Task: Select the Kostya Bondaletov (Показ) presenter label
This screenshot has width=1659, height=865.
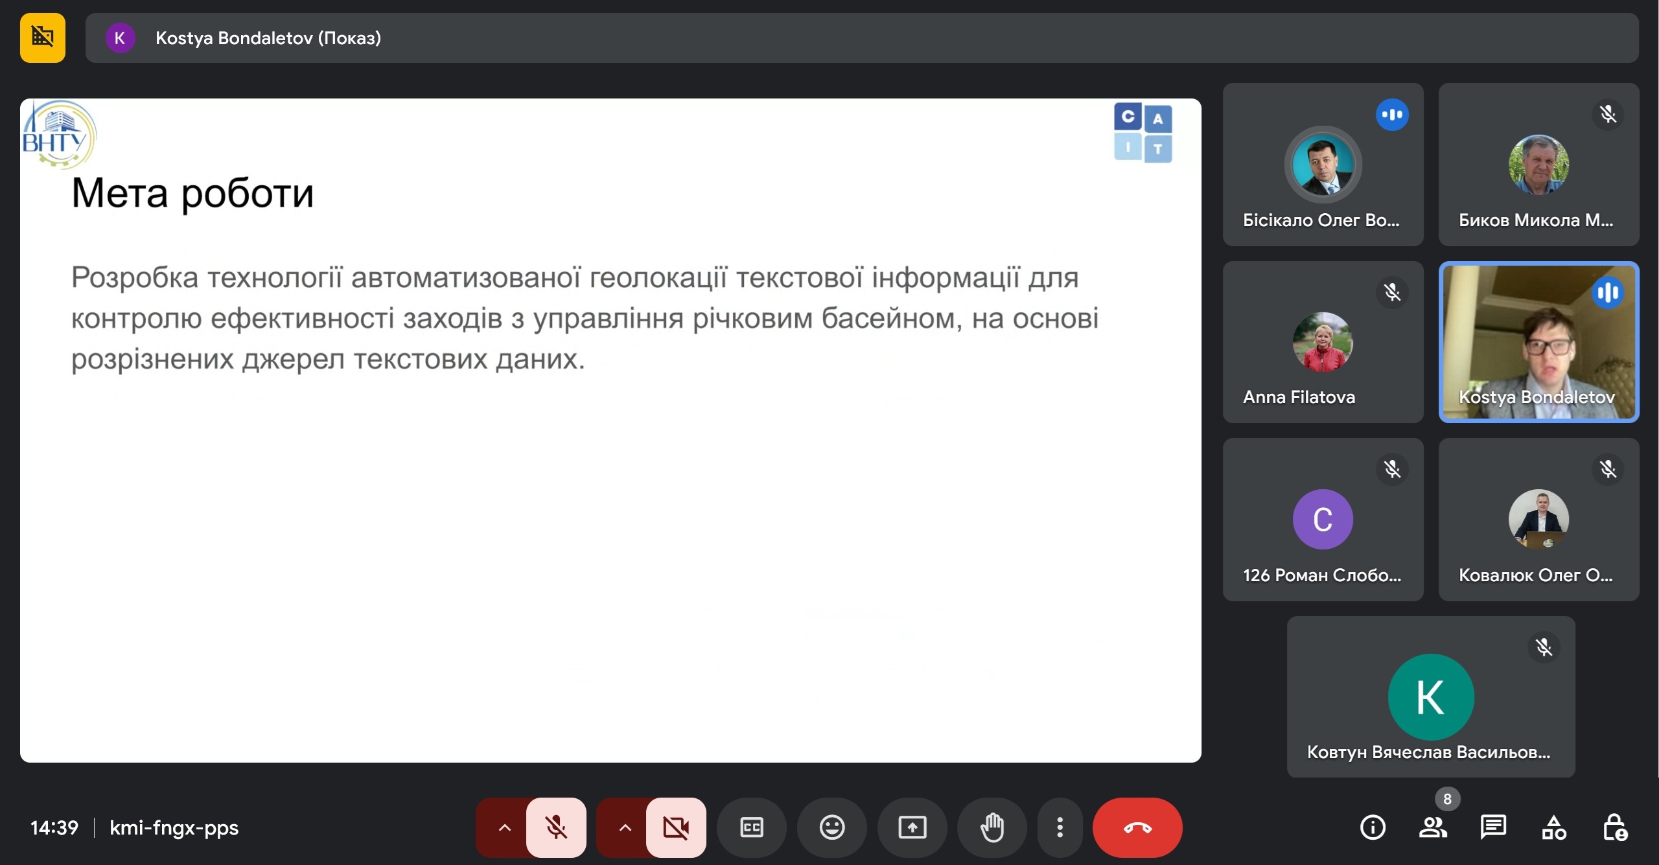Action: [x=268, y=38]
